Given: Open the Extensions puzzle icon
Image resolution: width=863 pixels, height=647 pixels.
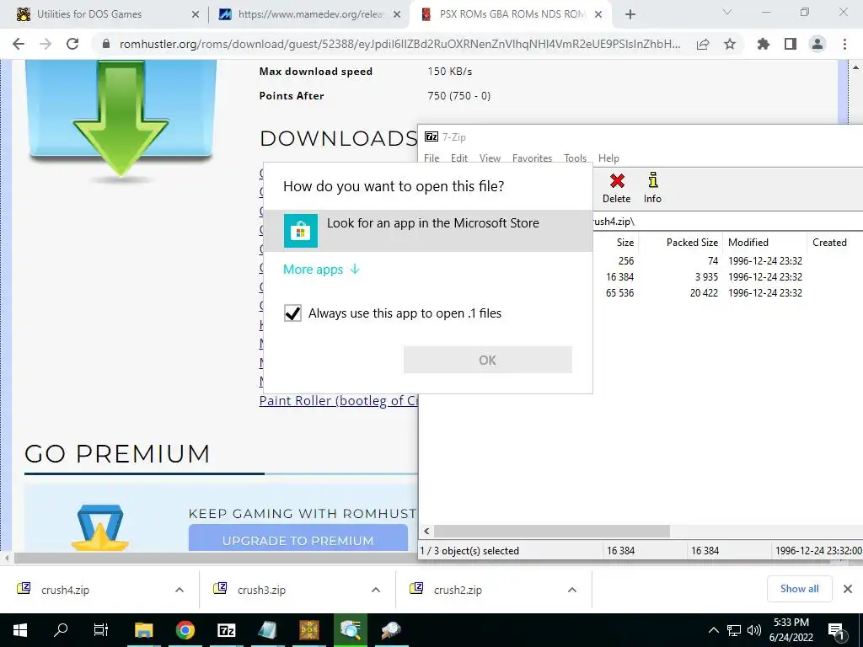Looking at the screenshot, I should click(x=763, y=44).
